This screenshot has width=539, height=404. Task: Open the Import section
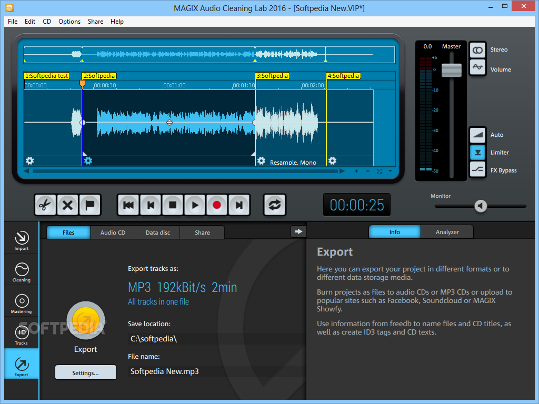(22, 240)
